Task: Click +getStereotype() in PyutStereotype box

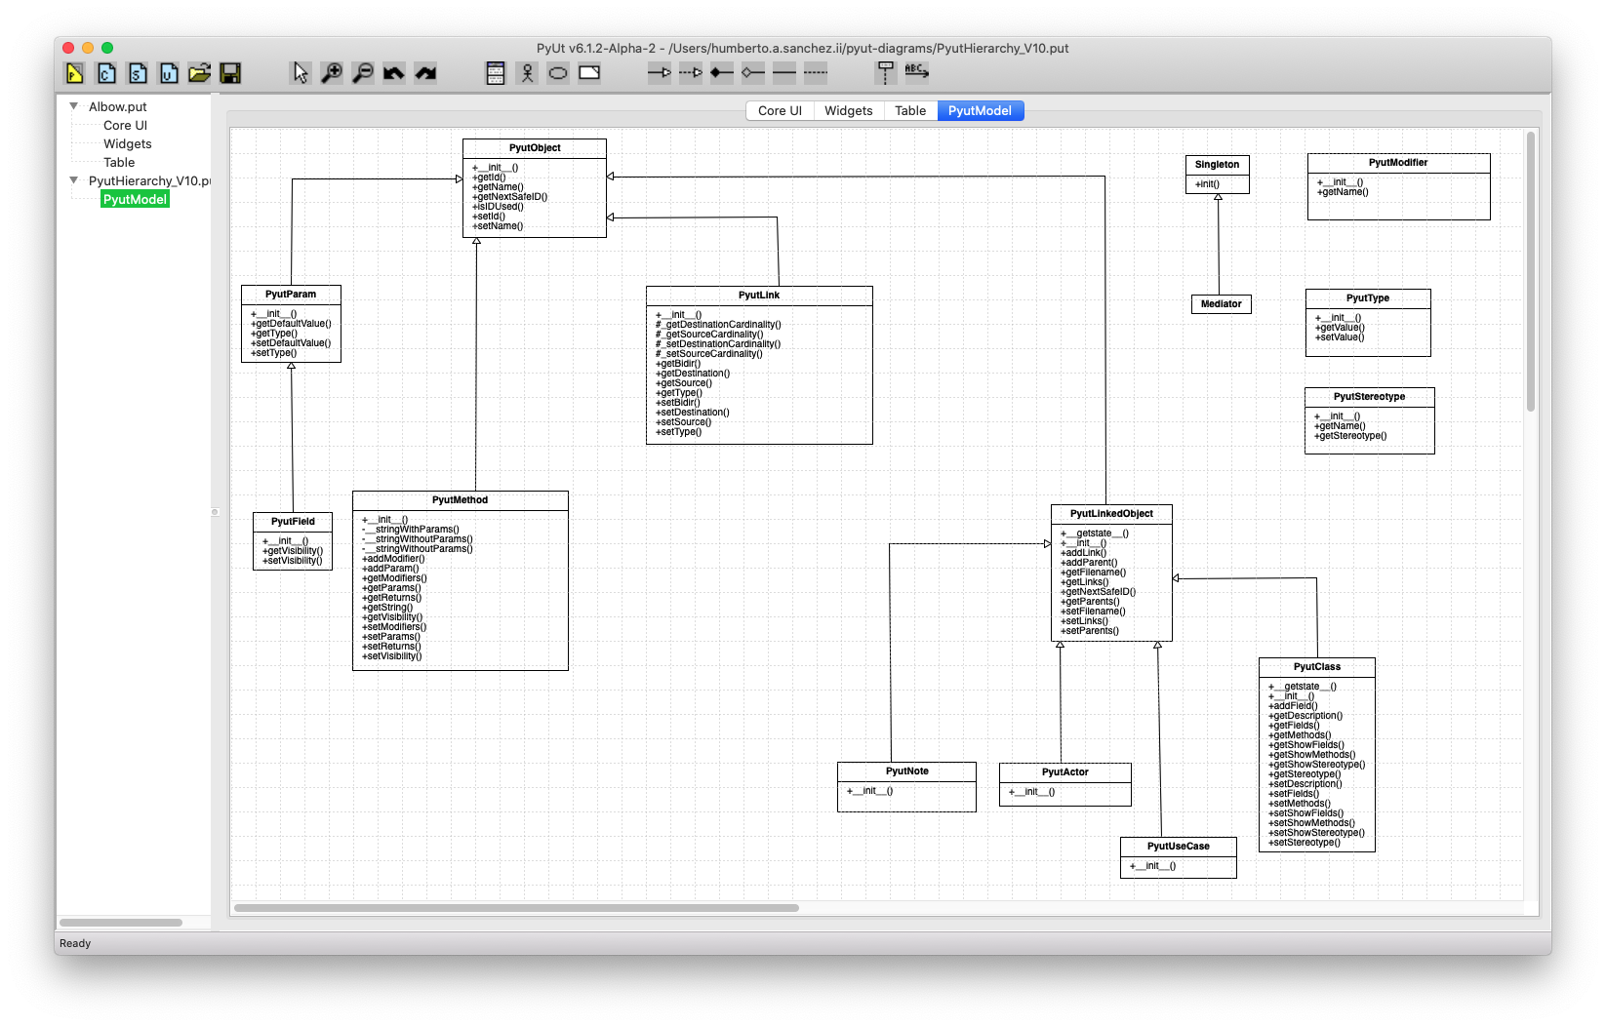Action: pos(1350,436)
